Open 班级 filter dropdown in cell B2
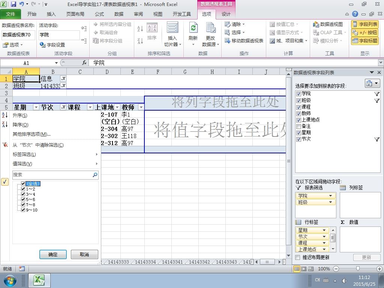The image size is (384, 288). [63, 86]
